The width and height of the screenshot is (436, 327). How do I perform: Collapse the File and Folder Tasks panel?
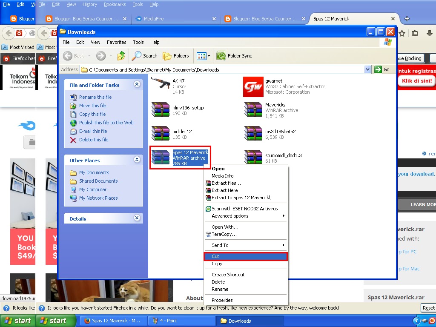pyautogui.click(x=137, y=84)
